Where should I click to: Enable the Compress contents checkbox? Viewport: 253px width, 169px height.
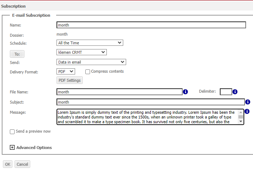click(87, 72)
